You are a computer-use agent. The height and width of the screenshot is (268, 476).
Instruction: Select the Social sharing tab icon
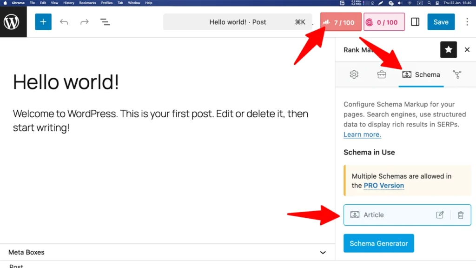(457, 74)
